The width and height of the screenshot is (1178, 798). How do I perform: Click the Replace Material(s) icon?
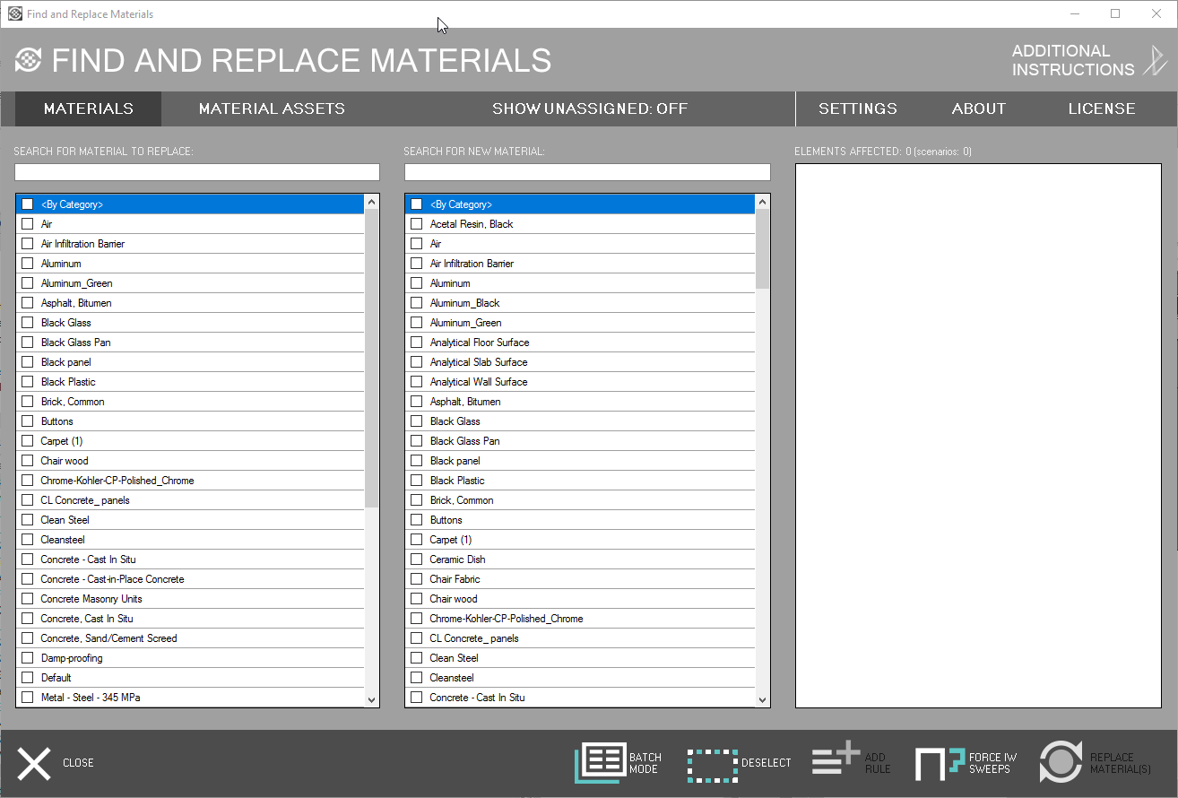pyautogui.click(x=1061, y=762)
